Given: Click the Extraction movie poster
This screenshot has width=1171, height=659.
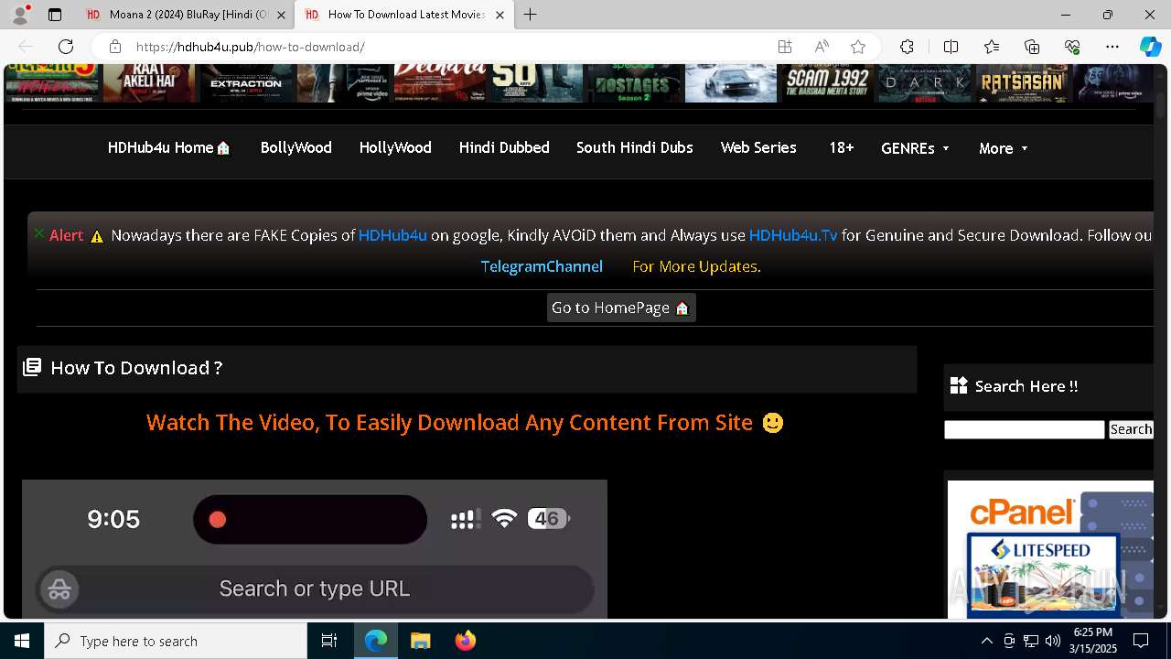Looking at the screenshot, I should click(247, 82).
